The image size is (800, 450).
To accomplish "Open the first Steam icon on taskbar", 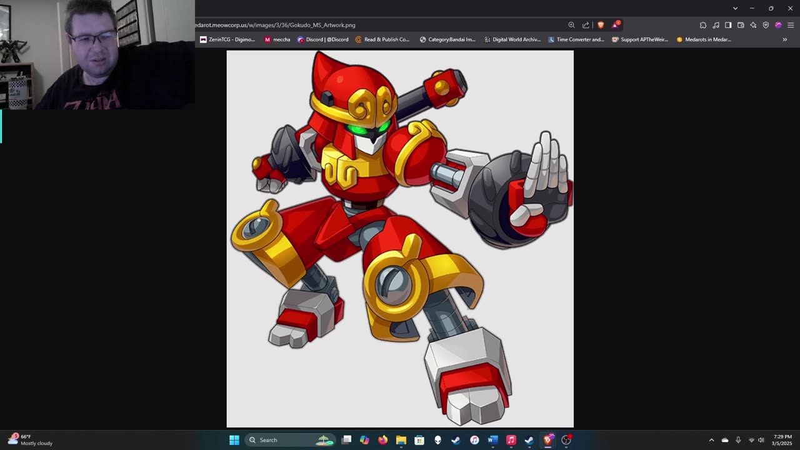I will coord(456,440).
